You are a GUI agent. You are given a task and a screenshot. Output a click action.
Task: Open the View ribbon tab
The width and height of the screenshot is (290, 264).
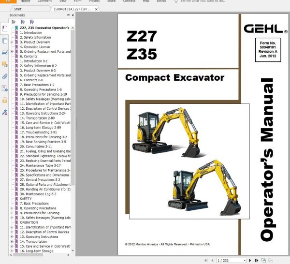tap(63, 1)
